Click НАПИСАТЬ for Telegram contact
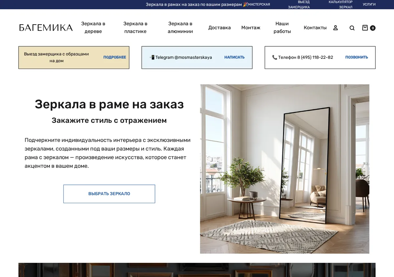The width and height of the screenshot is (394, 277). pos(234,57)
